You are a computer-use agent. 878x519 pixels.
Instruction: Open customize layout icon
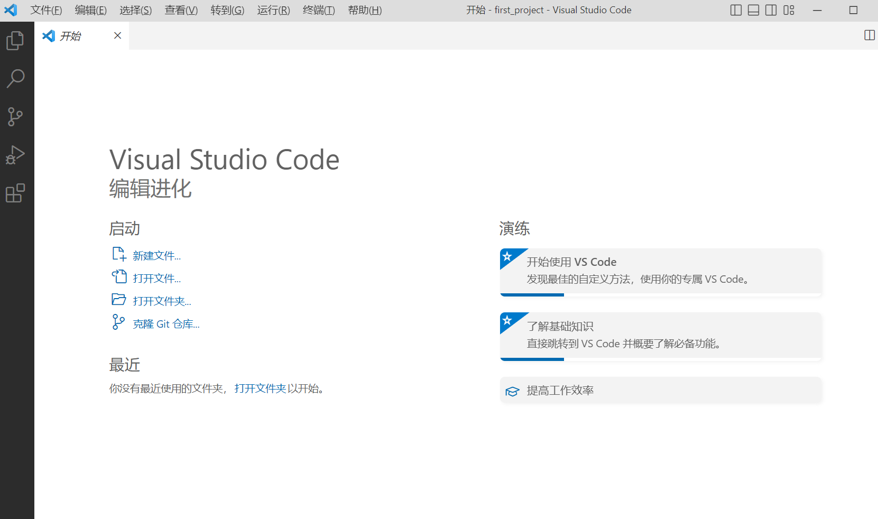tap(789, 10)
